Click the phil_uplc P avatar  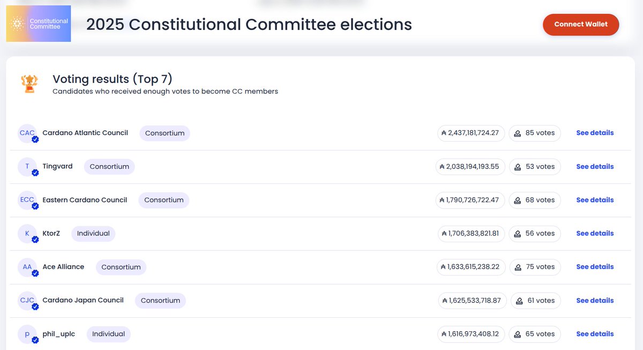pos(27,334)
